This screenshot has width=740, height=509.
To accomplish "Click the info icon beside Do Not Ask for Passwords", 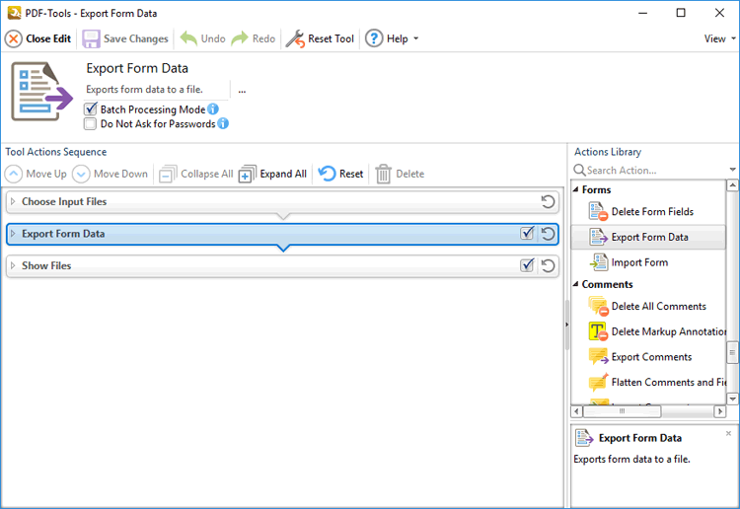I will (223, 123).
